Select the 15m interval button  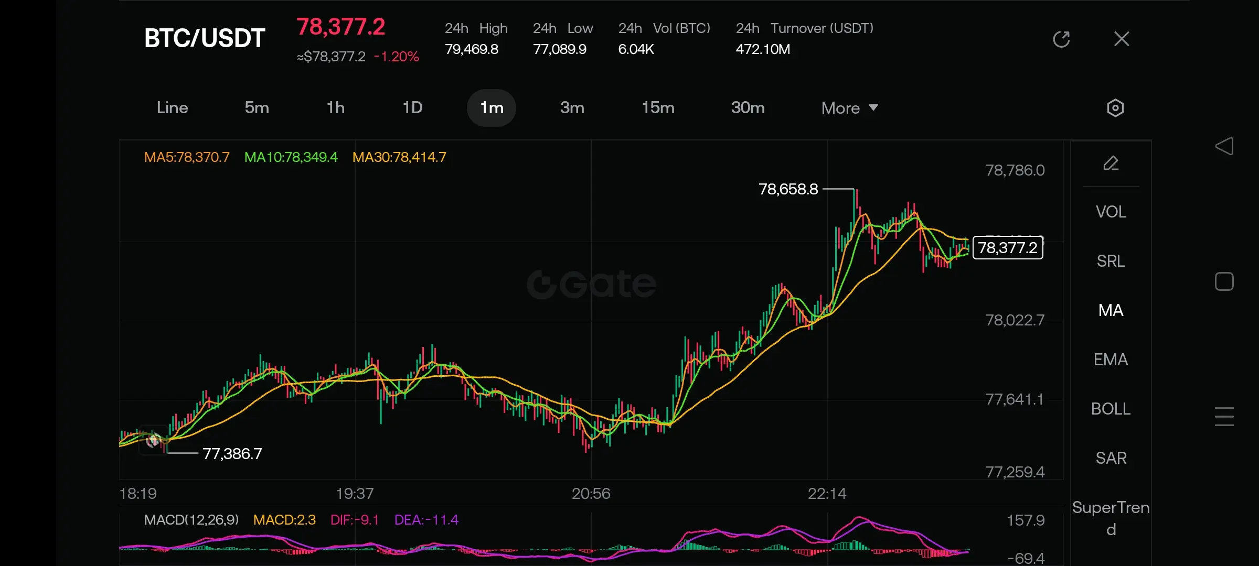click(x=658, y=108)
